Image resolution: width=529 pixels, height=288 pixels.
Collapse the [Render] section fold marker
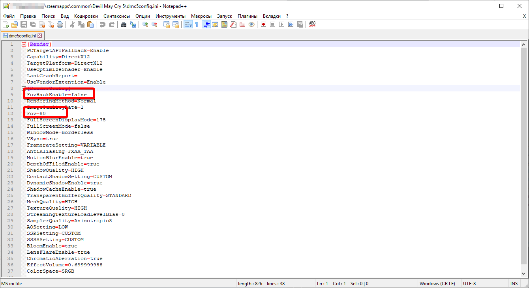click(24, 44)
